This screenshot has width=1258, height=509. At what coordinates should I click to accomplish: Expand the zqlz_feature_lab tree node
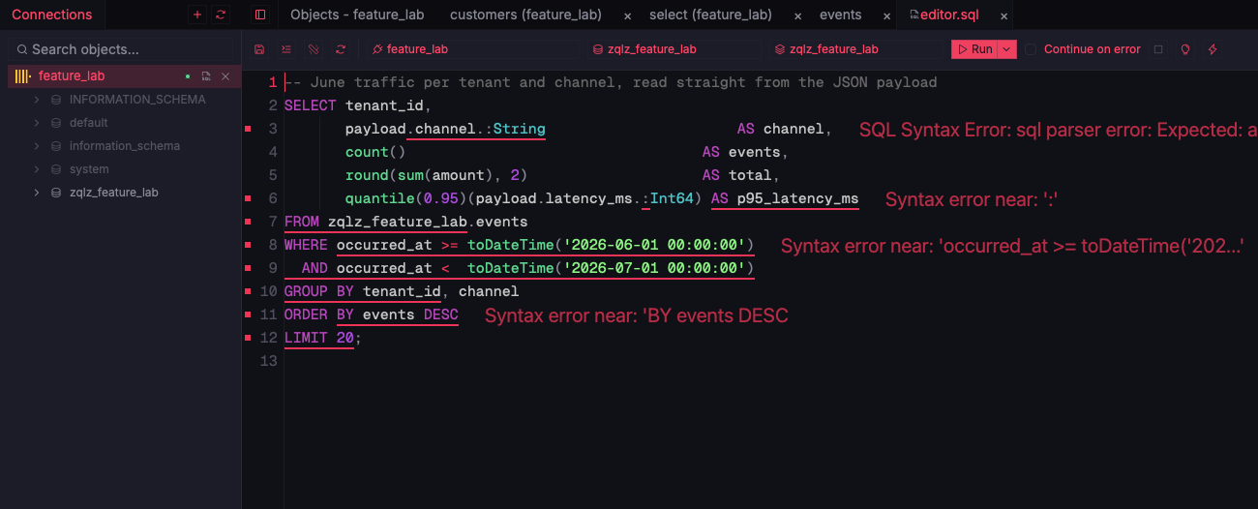pyautogui.click(x=37, y=193)
